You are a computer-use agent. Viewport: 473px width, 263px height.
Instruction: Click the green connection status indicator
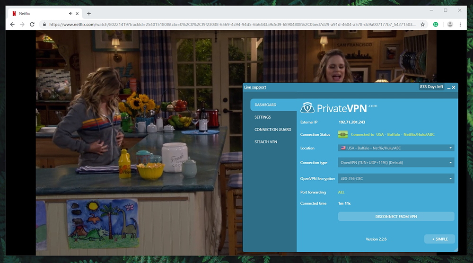tap(342, 134)
